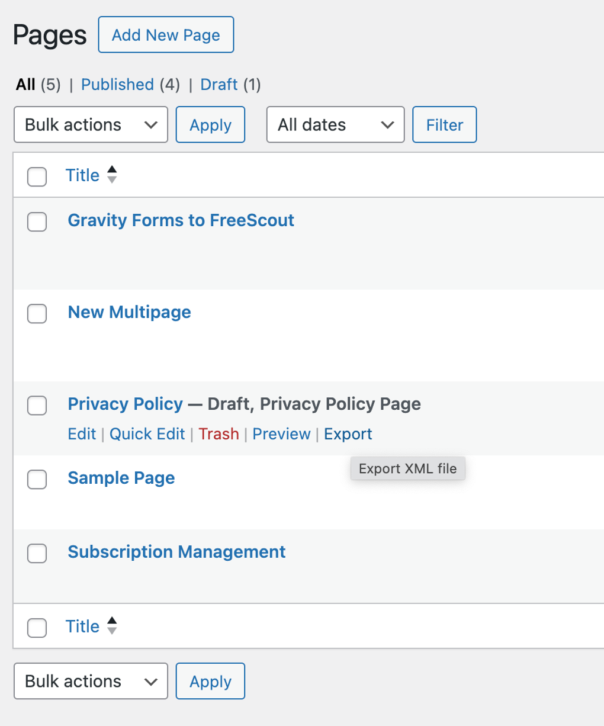Image resolution: width=604 pixels, height=726 pixels.
Task: Trash the Privacy Policy page
Action: (x=219, y=433)
